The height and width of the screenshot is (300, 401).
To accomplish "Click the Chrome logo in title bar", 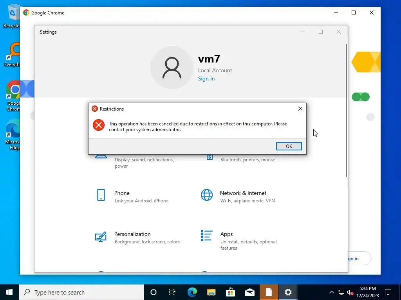I will tap(26, 12).
